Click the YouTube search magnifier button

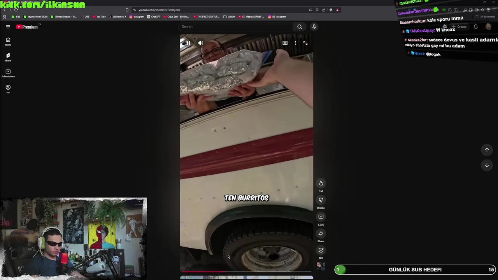point(300,26)
